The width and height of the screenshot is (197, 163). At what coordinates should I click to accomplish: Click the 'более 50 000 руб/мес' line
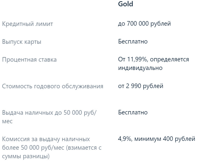click(x=33, y=148)
